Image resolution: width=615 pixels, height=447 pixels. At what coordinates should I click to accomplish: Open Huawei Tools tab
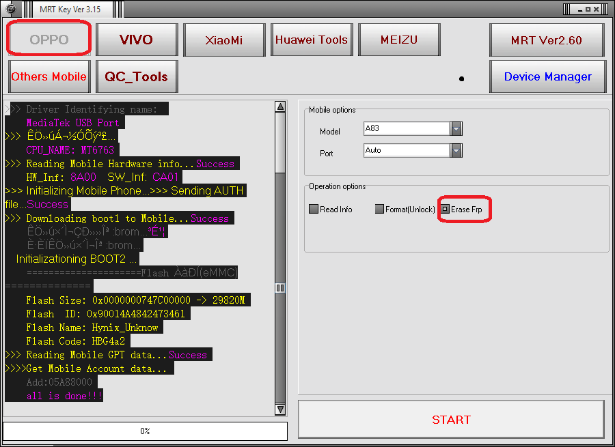312,40
